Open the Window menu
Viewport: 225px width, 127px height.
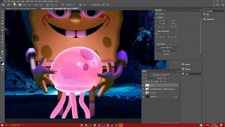click(x=51, y=1)
